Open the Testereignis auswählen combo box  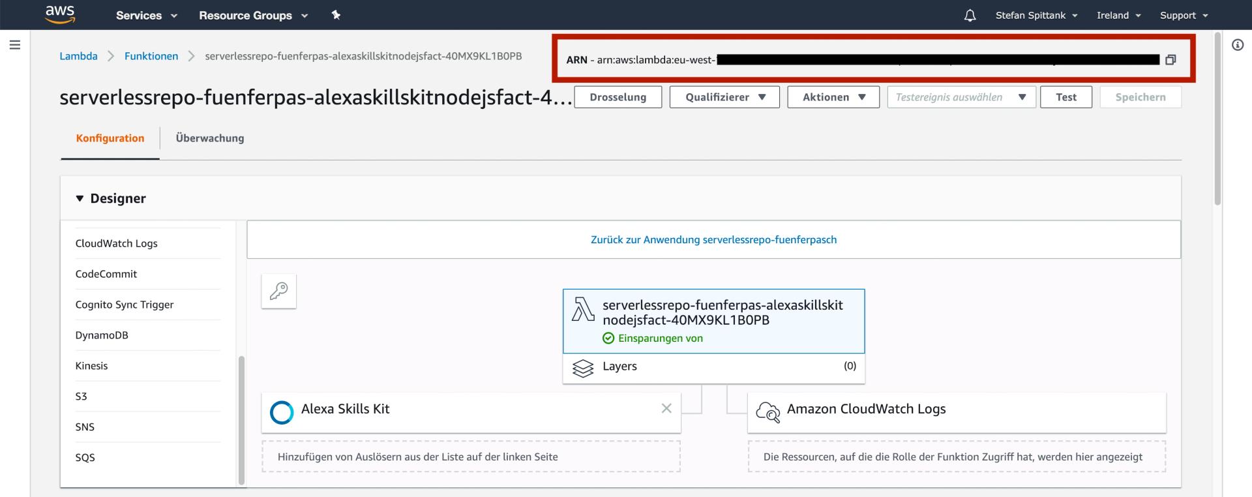click(961, 97)
